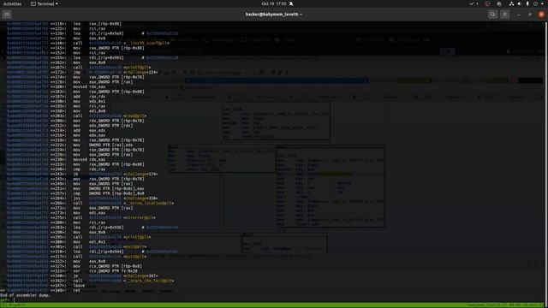548x308 pixels.
Task: Click the call __stack_chk_fail@plt line
Action: coord(91,281)
